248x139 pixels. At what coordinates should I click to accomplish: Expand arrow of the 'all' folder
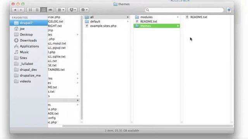[128, 17]
